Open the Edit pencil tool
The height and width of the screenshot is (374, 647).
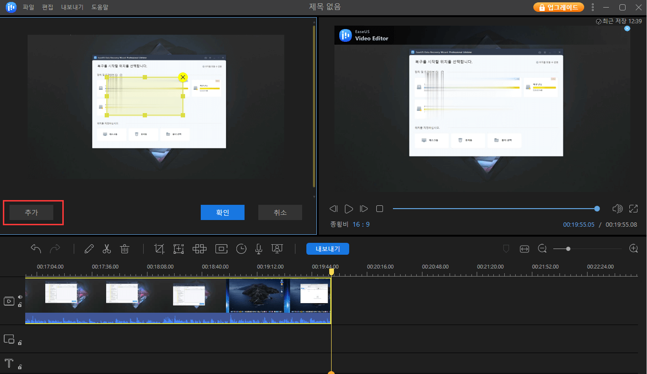point(90,249)
